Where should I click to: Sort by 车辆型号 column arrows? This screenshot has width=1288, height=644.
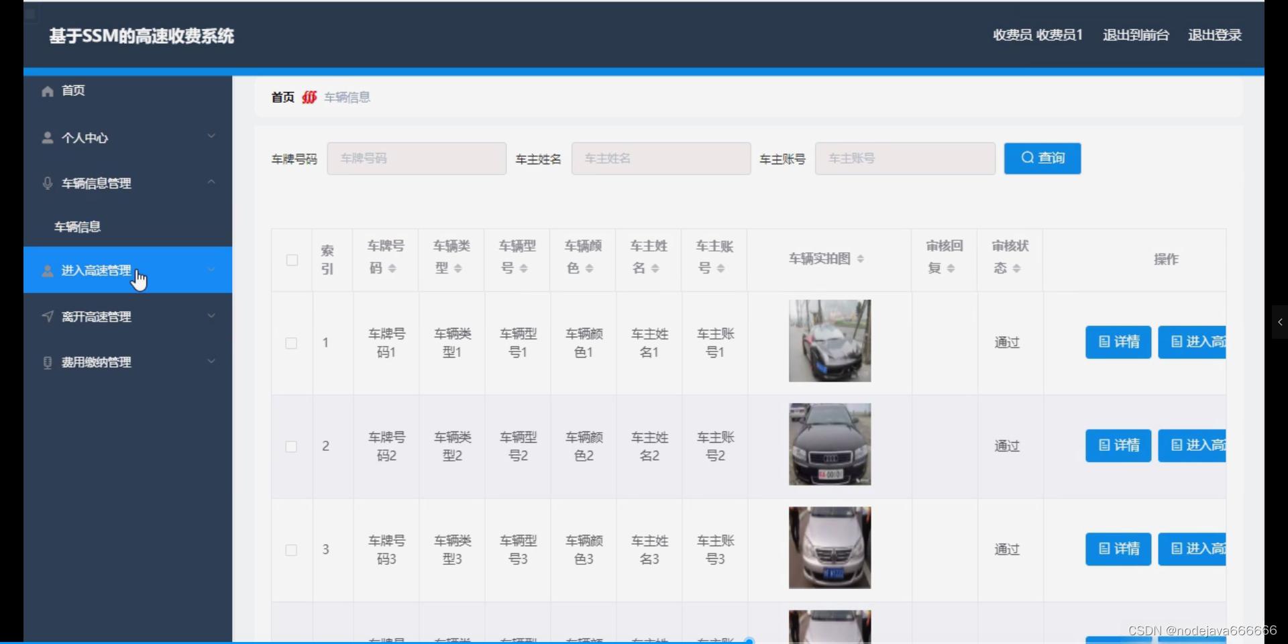(x=524, y=268)
